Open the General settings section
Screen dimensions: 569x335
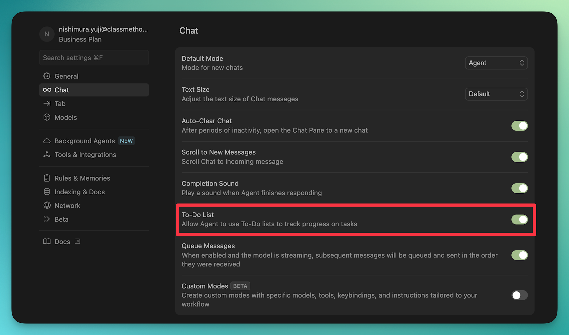click(x=94, y=76)
